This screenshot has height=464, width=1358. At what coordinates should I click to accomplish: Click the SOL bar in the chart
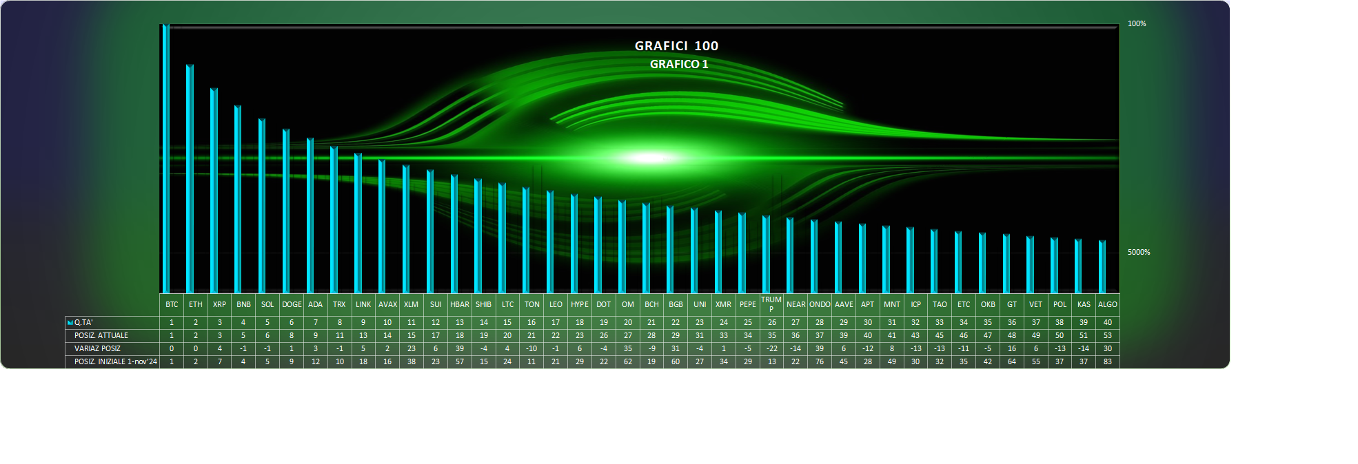pos(262,206)
